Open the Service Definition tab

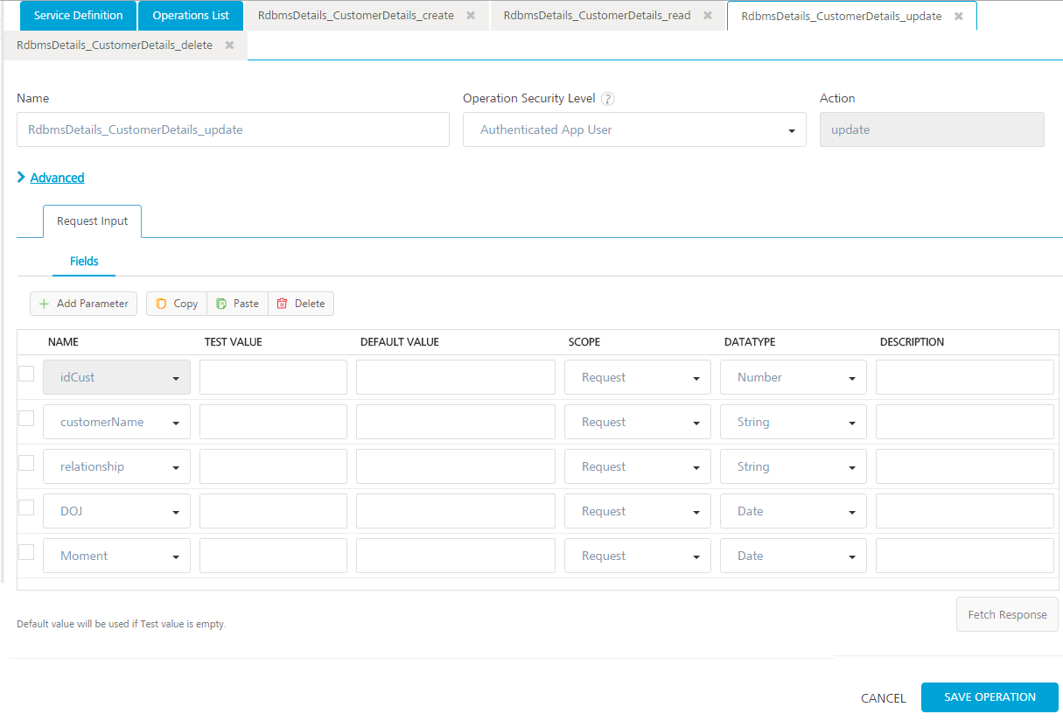[77, 15]
